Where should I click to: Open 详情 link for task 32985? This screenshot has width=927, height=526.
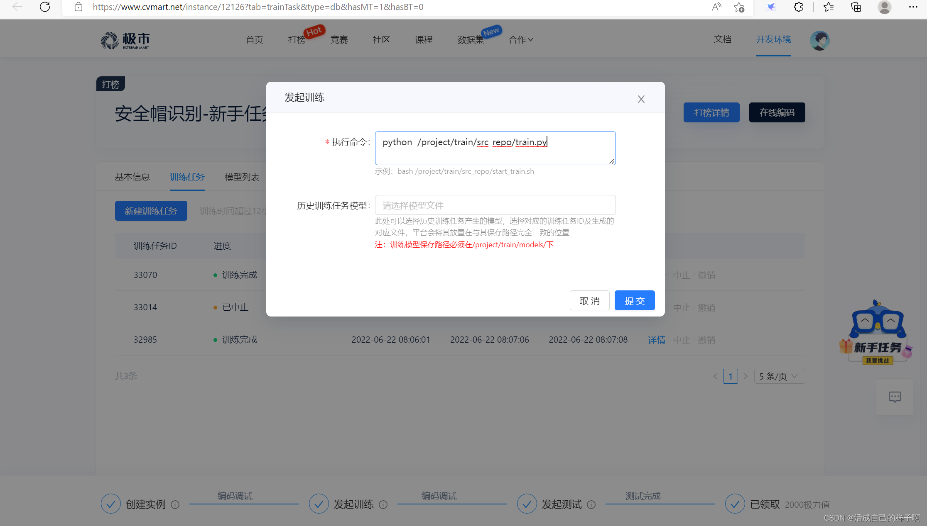point(656,340)
